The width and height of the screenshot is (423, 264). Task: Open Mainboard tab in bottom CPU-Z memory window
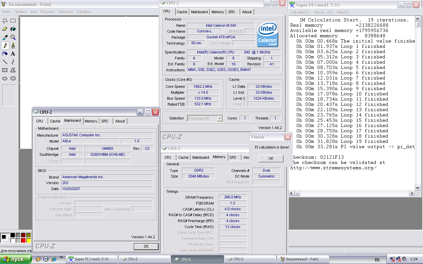tap(201, 157)
